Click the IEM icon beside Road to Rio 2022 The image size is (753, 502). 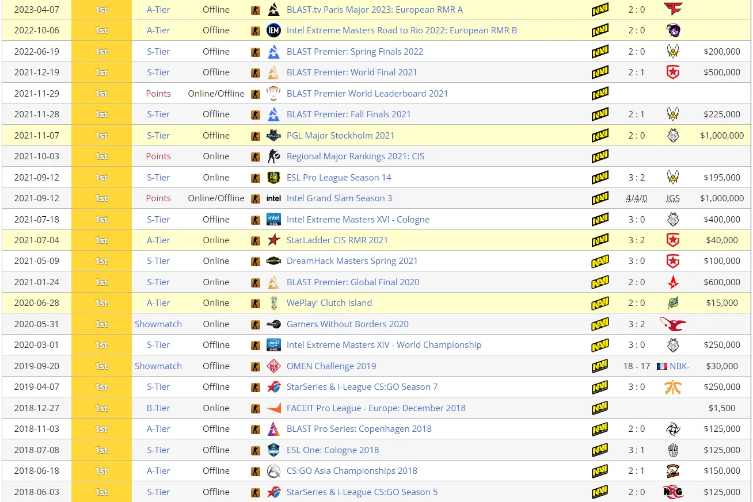(274, 30)
